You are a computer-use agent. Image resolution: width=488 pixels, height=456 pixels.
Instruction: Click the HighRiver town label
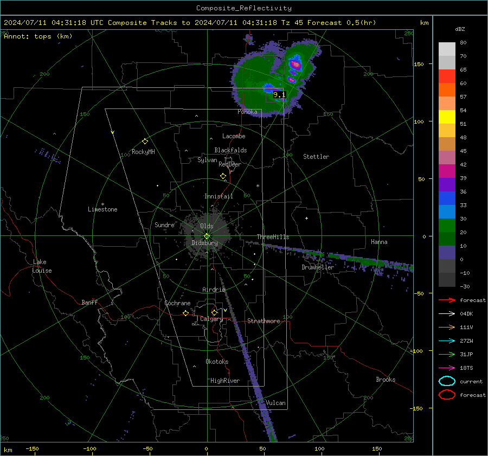[224, 381]
